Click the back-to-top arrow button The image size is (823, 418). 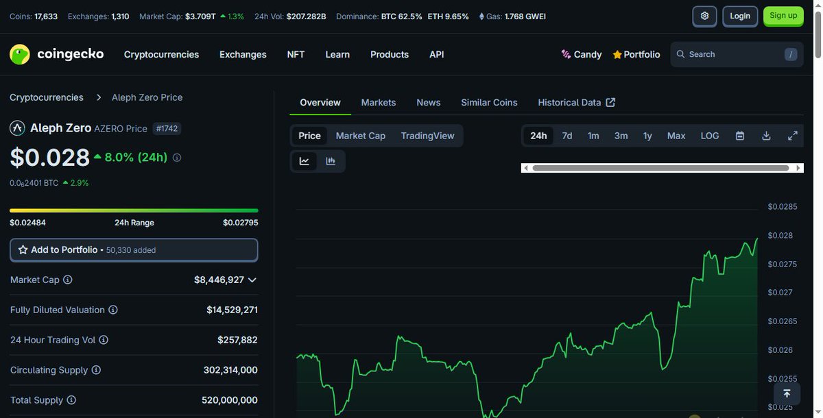click(x=787, y=394)
